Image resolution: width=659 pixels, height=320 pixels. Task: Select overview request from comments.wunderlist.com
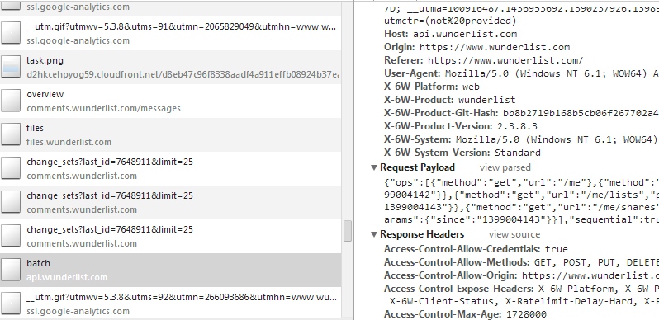point(171,101)
